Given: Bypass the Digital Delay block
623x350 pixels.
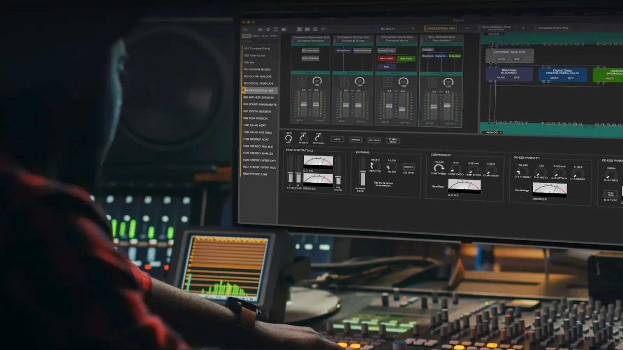Looking at the screenshot, I should (570, 78).
